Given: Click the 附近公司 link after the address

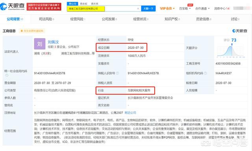Looking at the screenshot, I should tap(130, 113).
